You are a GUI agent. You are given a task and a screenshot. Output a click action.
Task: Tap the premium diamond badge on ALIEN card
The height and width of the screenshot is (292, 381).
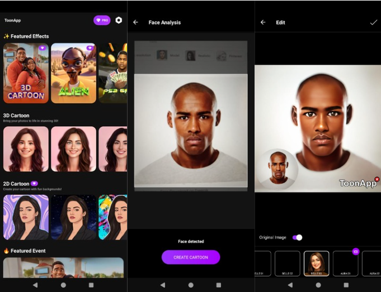[90, 48]
